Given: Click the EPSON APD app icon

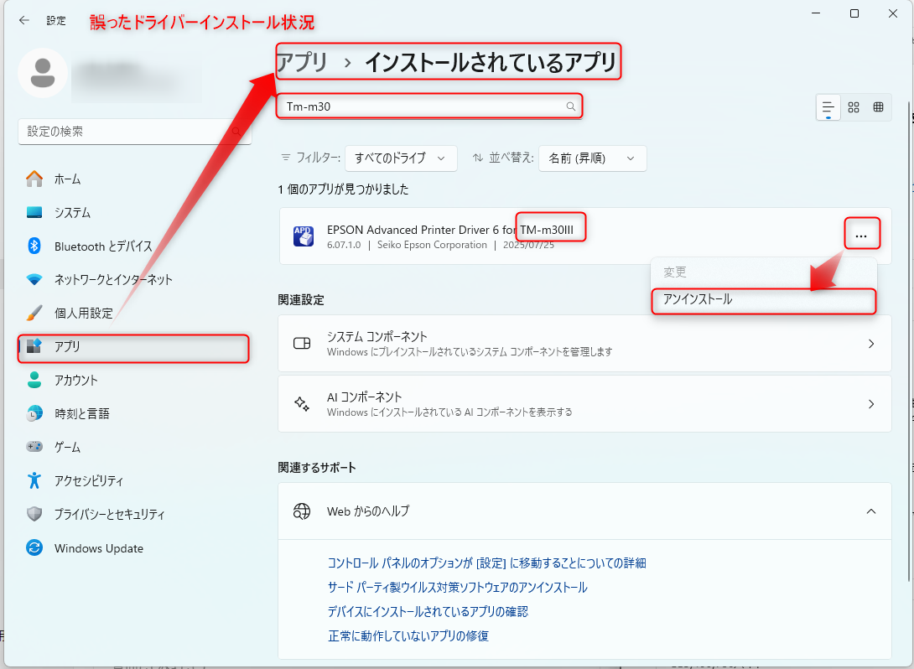Looking at the screenshot, I should click(303, 236).
